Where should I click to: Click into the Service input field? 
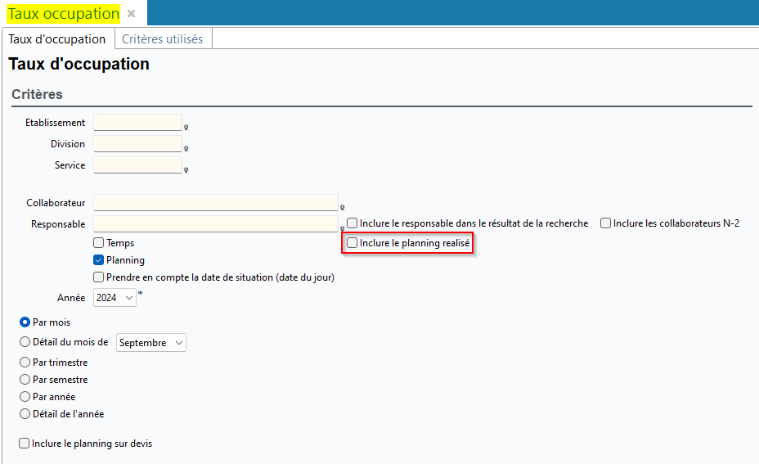coord(137,165)
